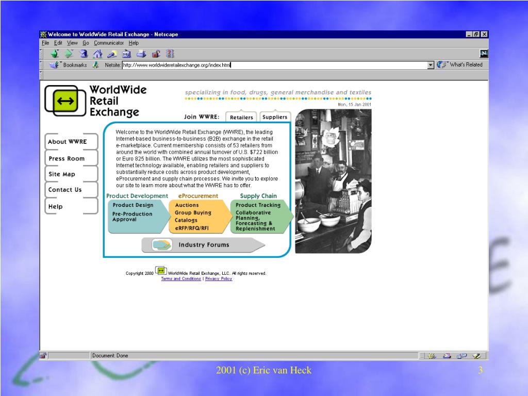The height and width of the screenshot is (396, 528).
Task: Click the status bar security padlock icon
Action: click(43, 355)
